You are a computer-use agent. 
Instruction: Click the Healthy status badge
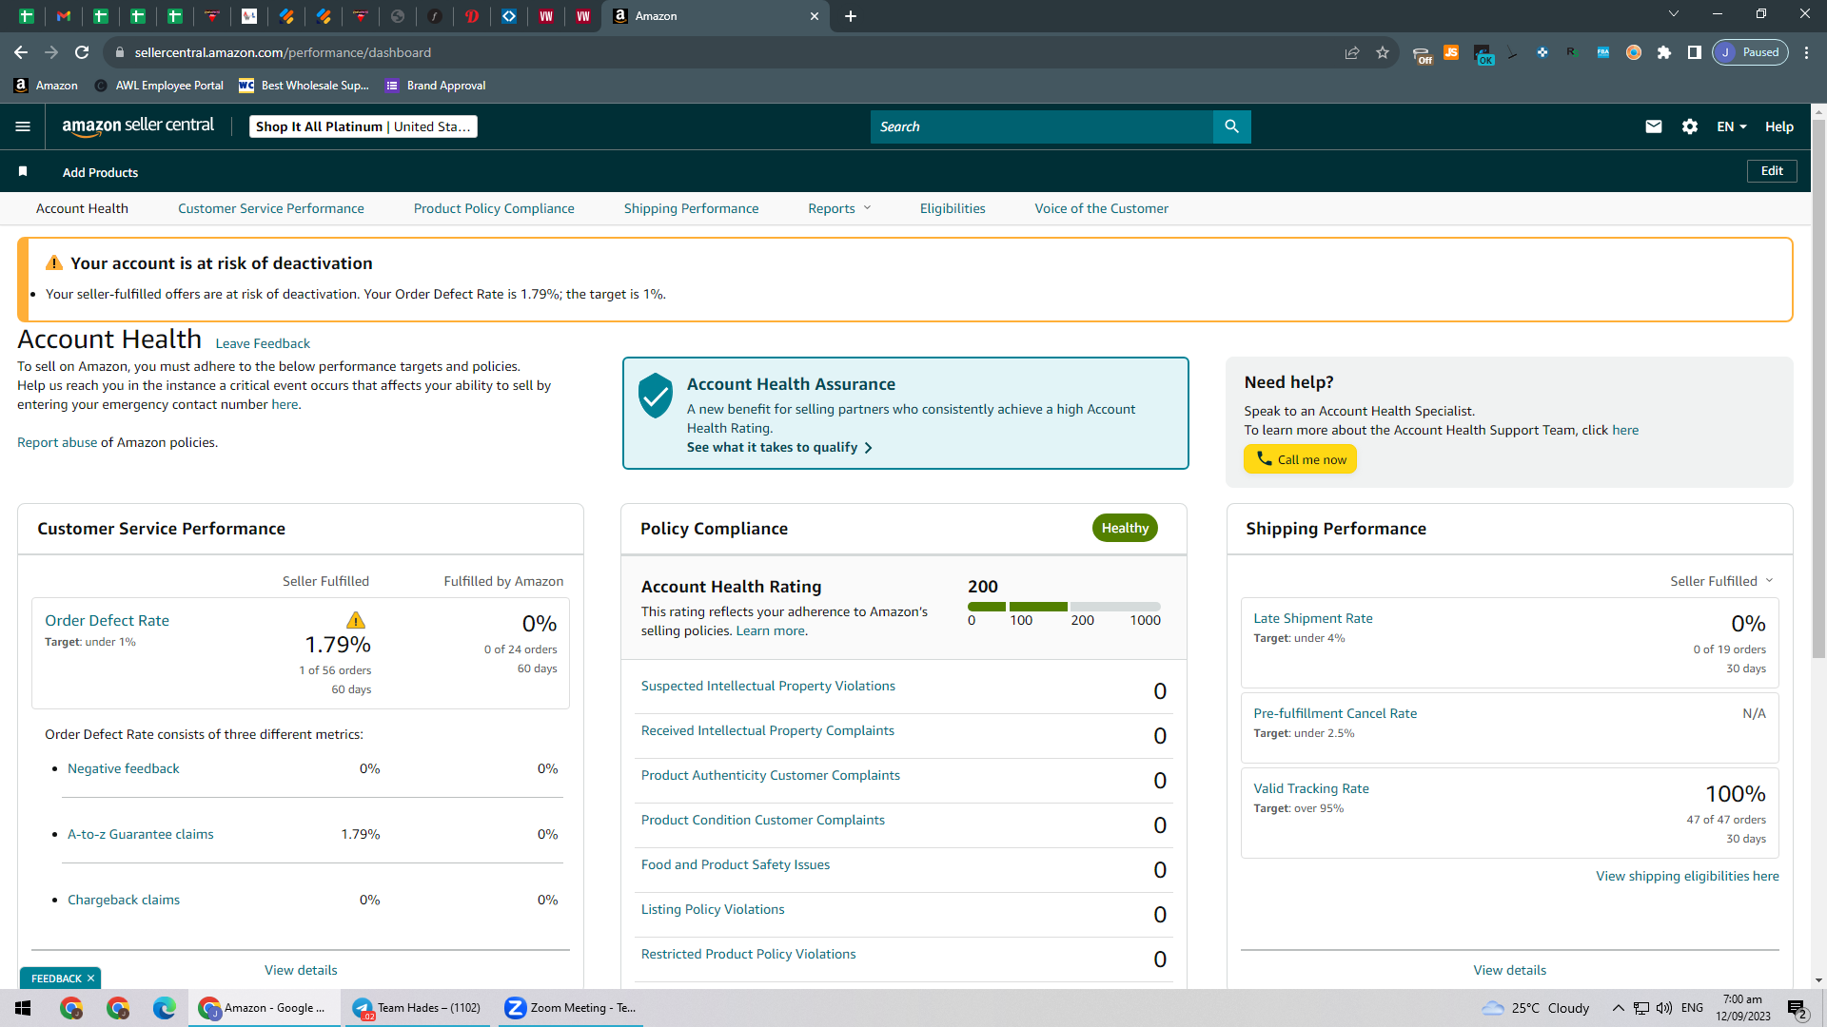pos(1125,528)
